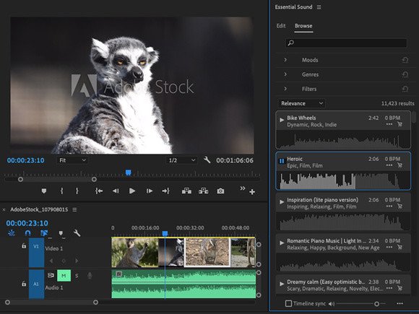Pause the Heroic track preview

click(282, 161)
